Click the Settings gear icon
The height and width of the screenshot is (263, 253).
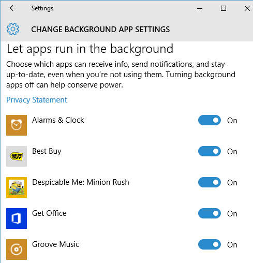[13, 29]
